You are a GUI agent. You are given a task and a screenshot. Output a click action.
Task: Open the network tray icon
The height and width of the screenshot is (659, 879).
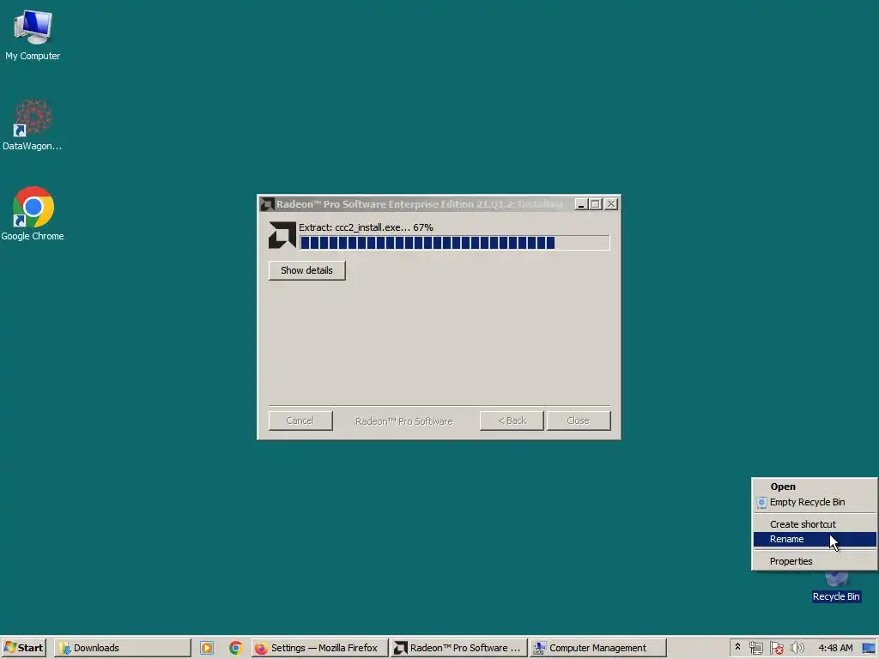(755, 648)
